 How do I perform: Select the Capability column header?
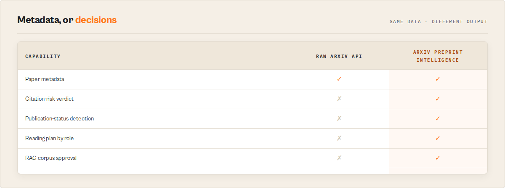click(43, 56)
